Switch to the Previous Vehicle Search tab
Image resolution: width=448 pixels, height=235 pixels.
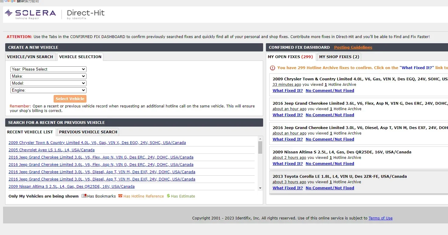[88, 132]
